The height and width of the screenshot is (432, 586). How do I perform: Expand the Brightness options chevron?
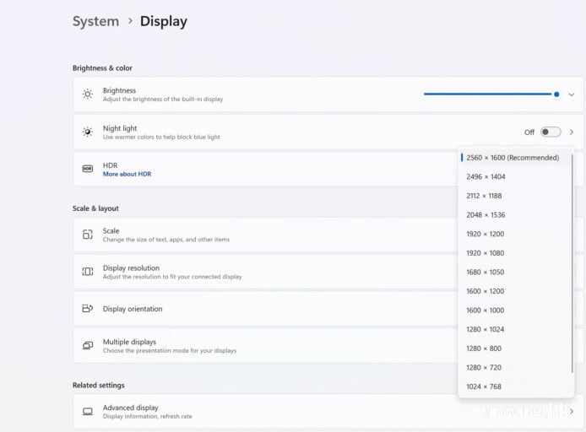(572, 94)
